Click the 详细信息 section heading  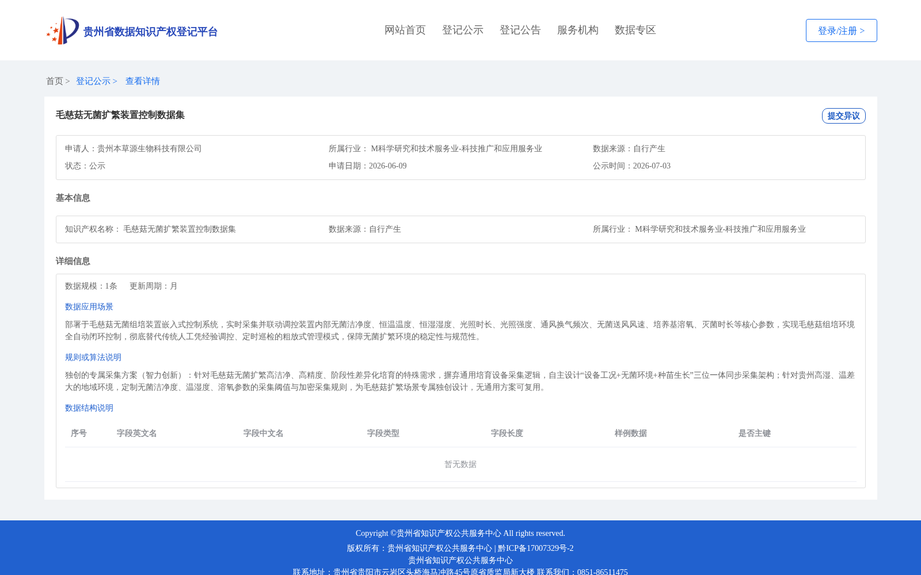pyautogui.click(x=73, y=261)
